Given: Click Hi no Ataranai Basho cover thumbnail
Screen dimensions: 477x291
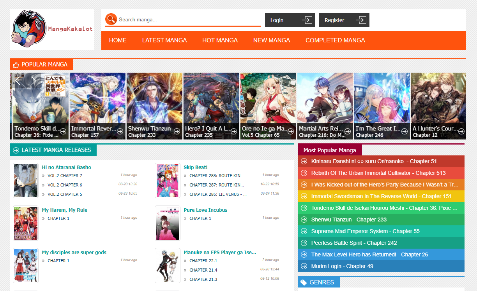Looking at the screenshot, I should click(x=26, y=181).
